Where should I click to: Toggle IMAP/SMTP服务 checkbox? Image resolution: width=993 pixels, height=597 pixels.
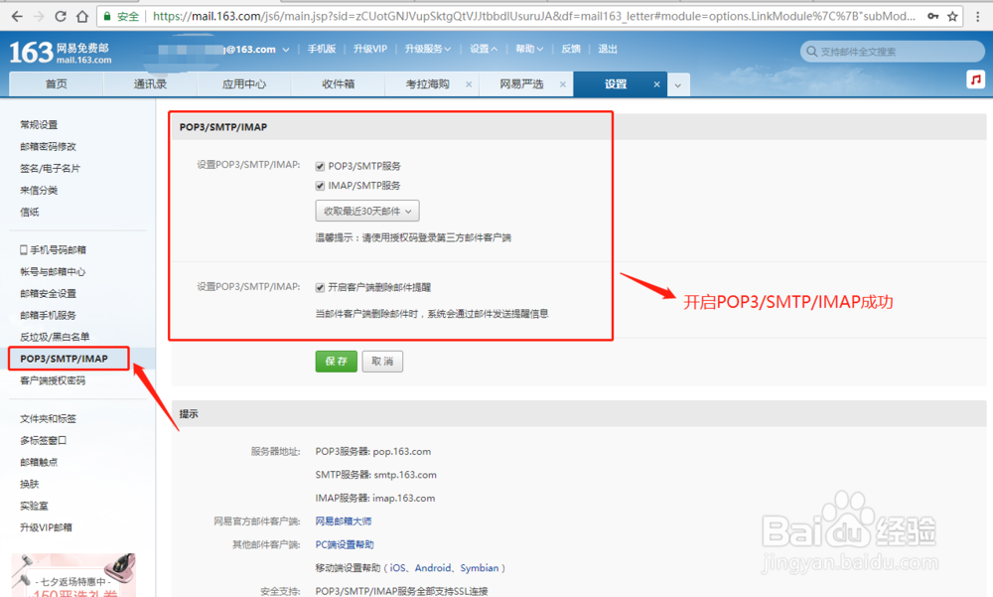pos(320,187)
